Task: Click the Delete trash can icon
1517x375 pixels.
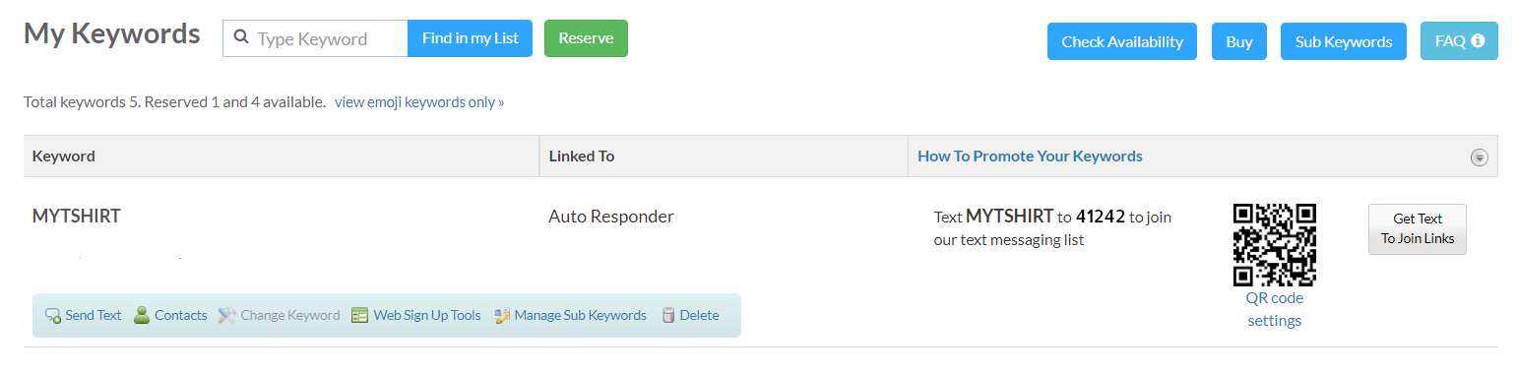Action: [668, 316]
